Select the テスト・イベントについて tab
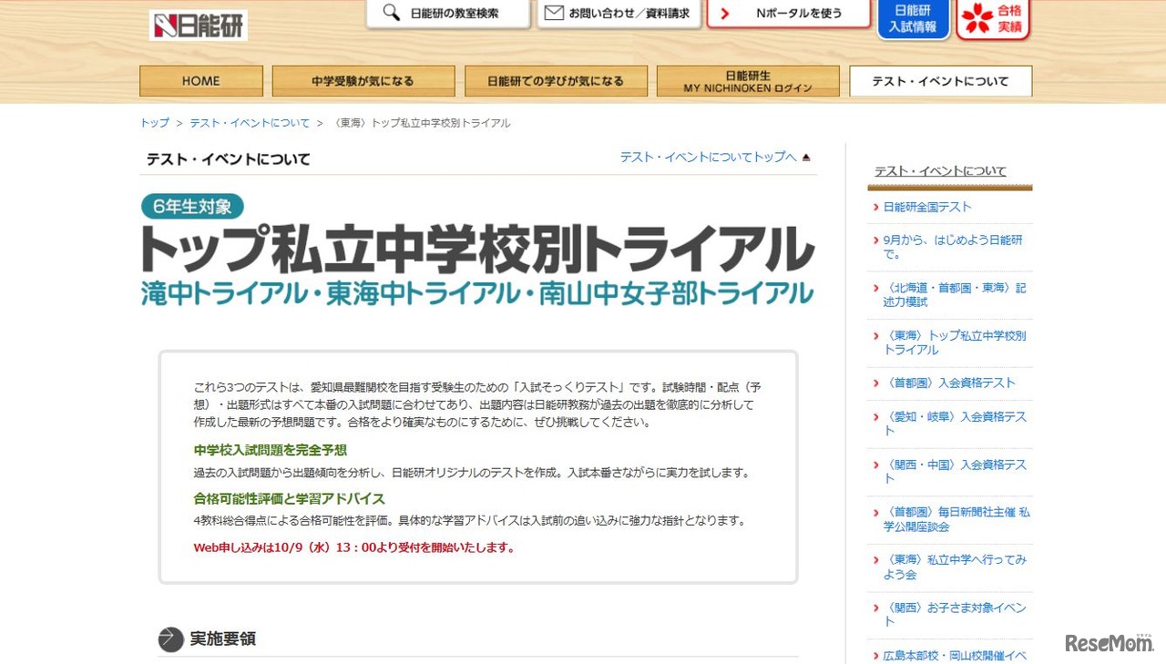Viewport: 1166px width, 664px height. (940, 80)
